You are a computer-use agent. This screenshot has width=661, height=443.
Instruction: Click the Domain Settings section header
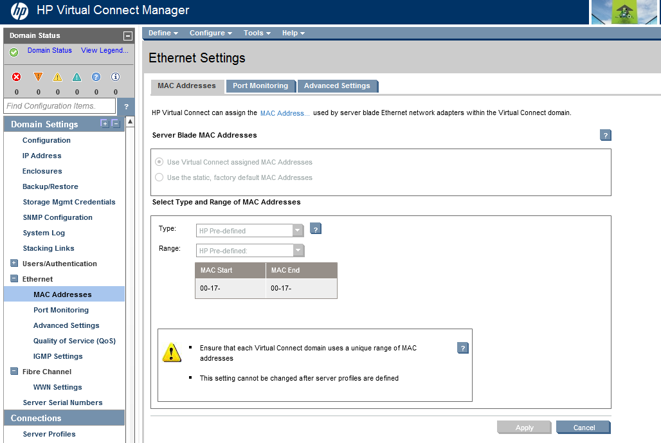pyautogui.click(x=64, y=124)
